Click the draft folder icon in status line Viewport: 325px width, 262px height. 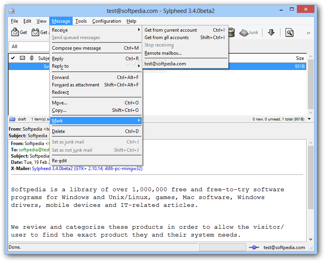pyautogui.click(x=12, y=119)
